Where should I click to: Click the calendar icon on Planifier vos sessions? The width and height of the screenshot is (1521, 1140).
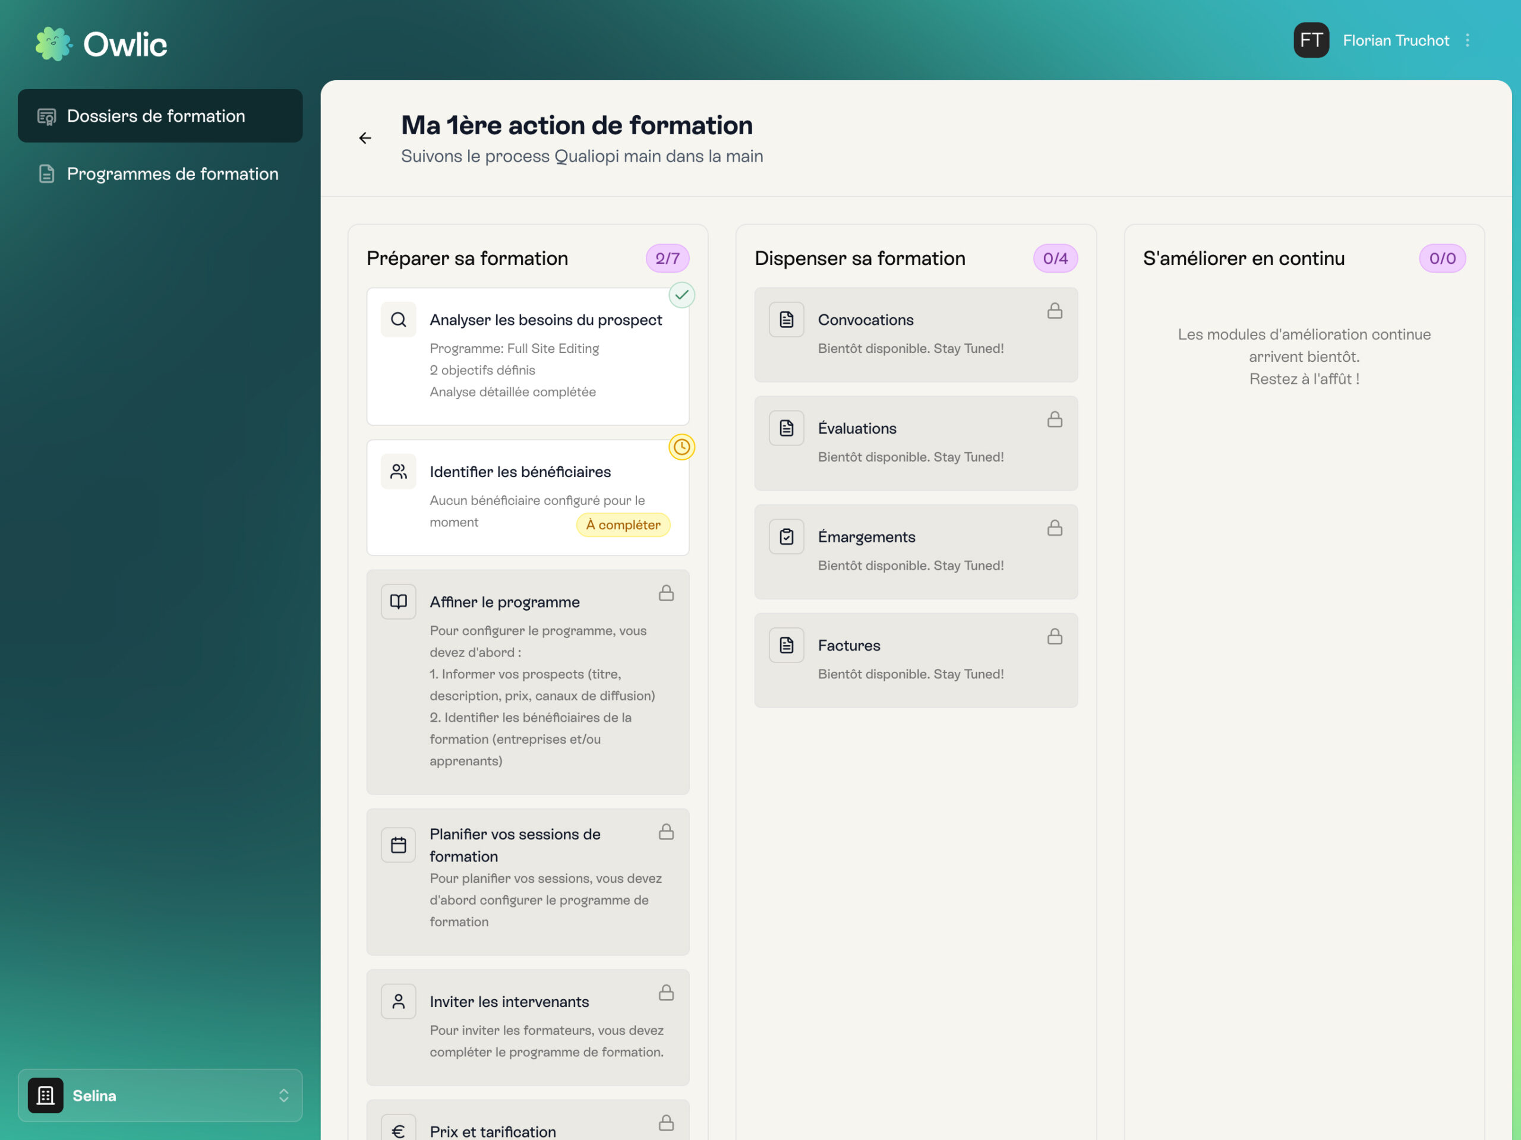(399, 845)
